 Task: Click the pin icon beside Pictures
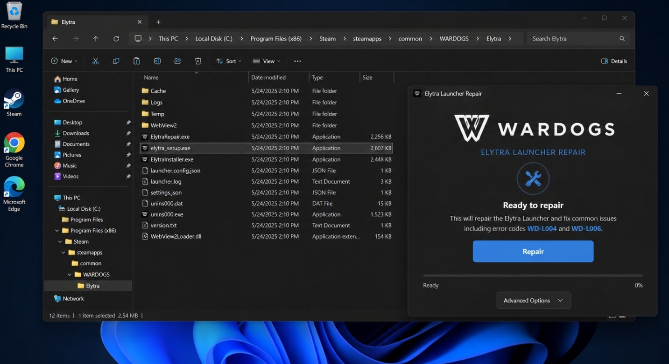(x=128, y=155)
